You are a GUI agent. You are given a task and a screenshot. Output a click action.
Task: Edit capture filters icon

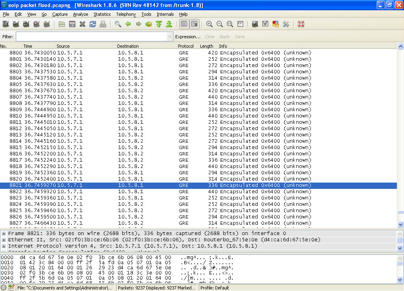click(255, 24)
